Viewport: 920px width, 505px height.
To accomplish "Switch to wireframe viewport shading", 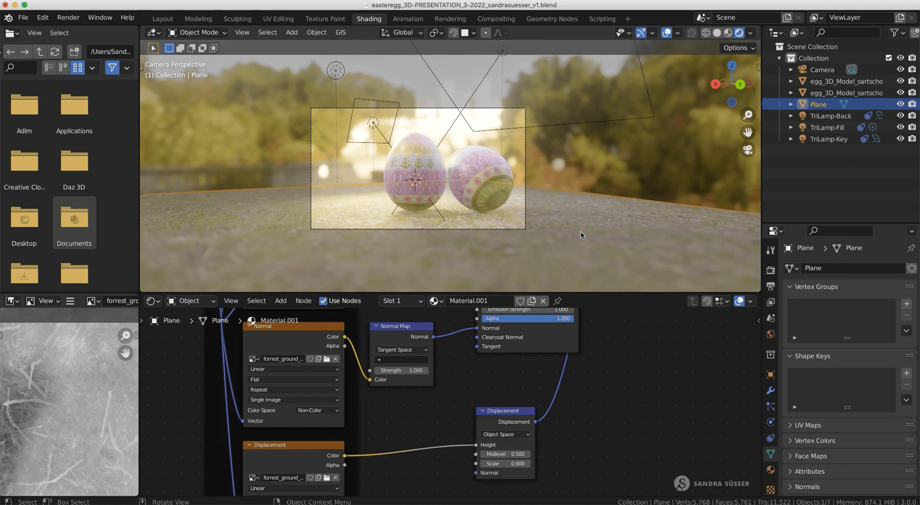I will [706, 33].
